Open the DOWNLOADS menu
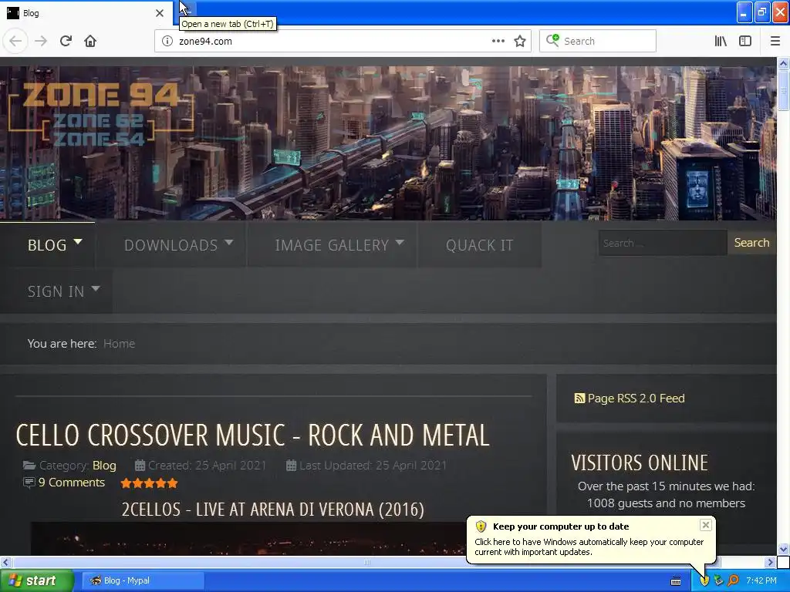 [171, 245]
